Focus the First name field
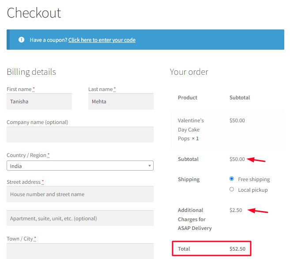The height and width of the screenshot is (259, 290). [39, 102]
